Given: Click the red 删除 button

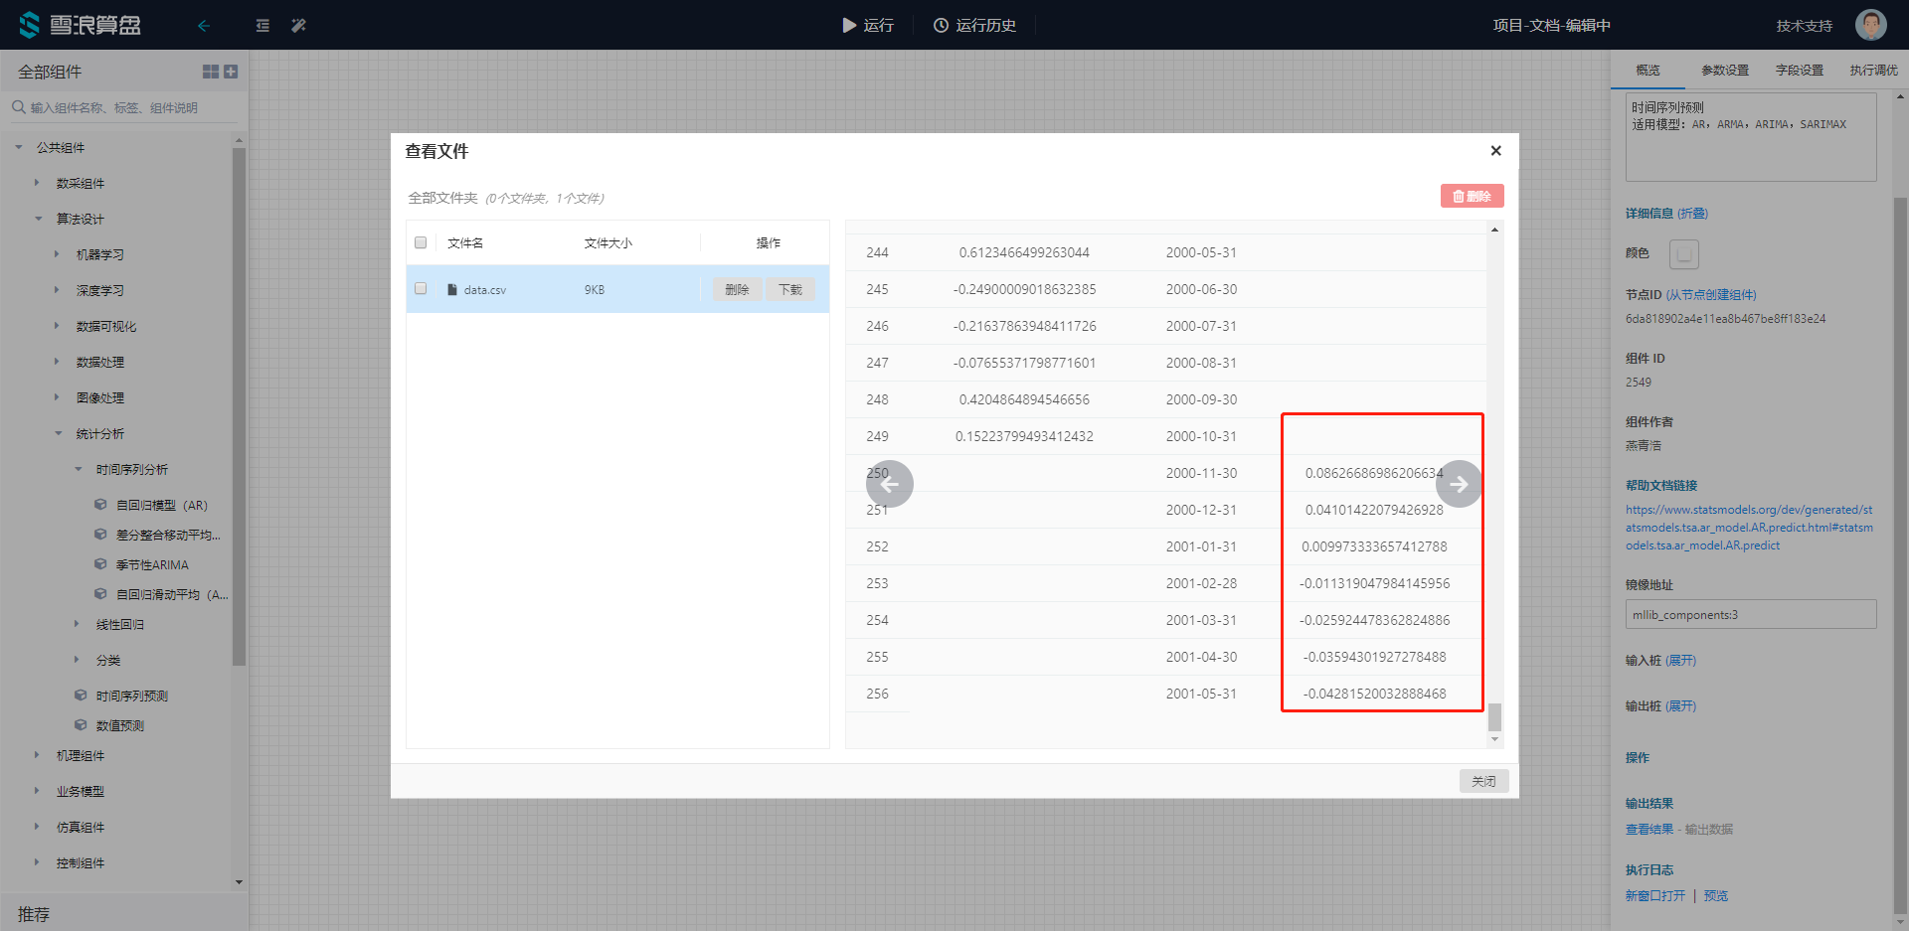Looking at the screenshot, I should tap(1472, 197).
